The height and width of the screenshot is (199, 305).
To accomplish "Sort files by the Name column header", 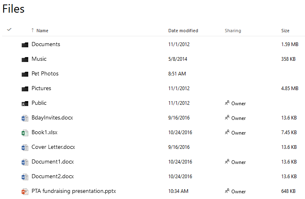I will pos(42,31).
